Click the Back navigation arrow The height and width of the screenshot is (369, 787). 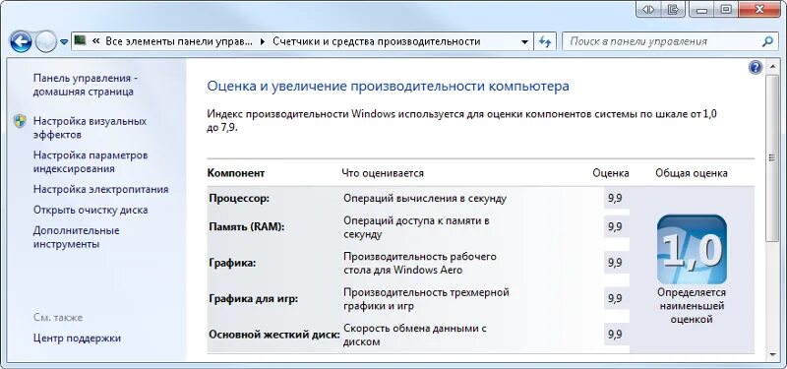coord(21,41)
